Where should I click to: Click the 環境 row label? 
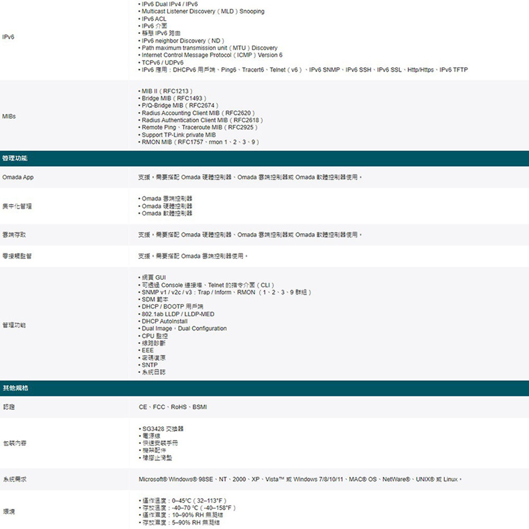coord(8,512)
